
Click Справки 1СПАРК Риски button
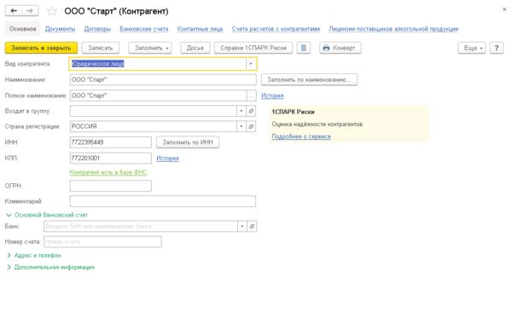tap(253, 48)
